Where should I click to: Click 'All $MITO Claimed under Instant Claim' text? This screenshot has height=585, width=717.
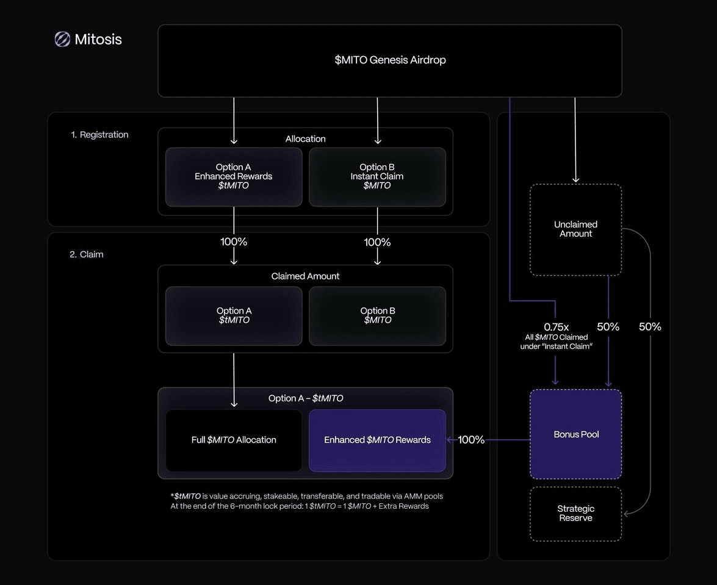pyautogui.click(x=556, y=342)
